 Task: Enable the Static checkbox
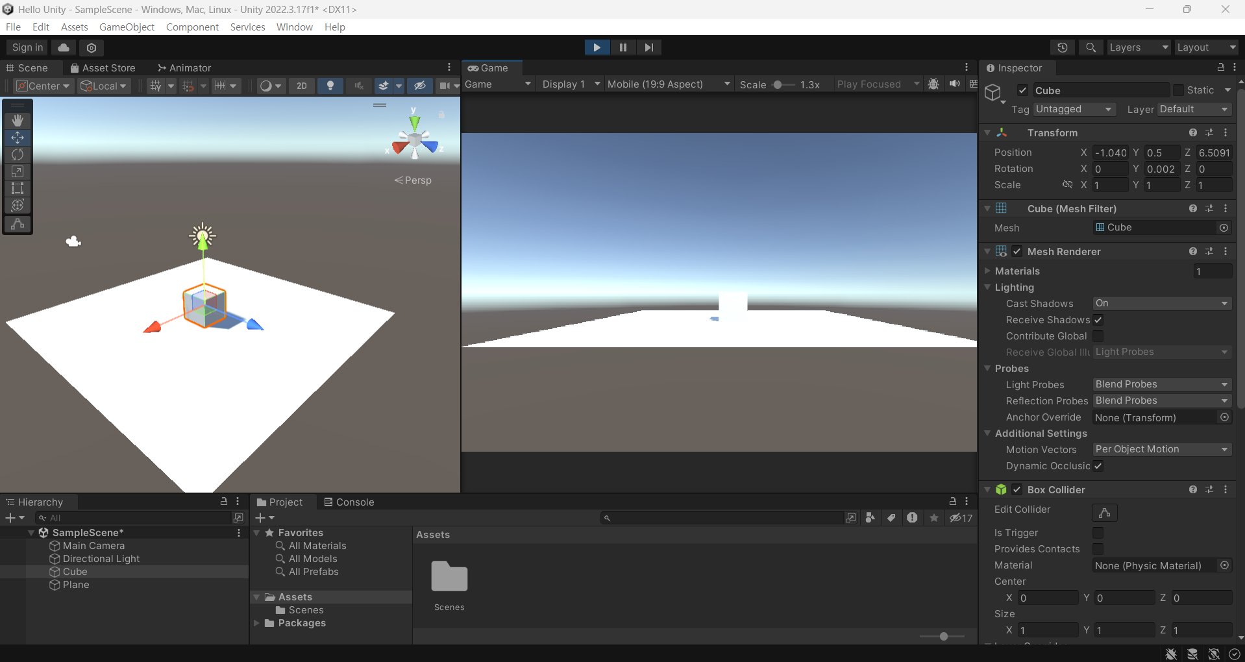1178,90
